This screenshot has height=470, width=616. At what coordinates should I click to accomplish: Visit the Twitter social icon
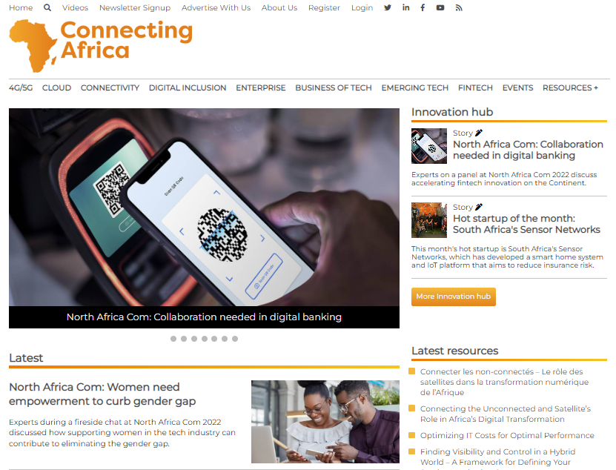pos(388,7)
